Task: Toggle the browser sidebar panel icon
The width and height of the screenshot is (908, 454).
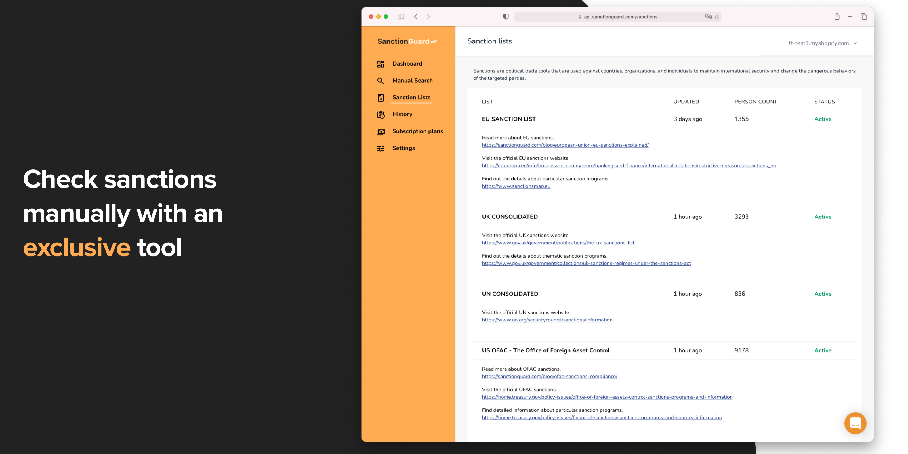Action: tap(401, 16)
